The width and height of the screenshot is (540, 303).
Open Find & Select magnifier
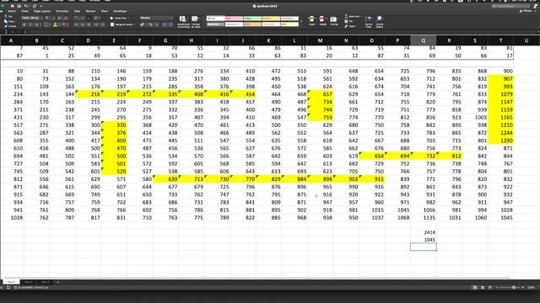[379, 21]
